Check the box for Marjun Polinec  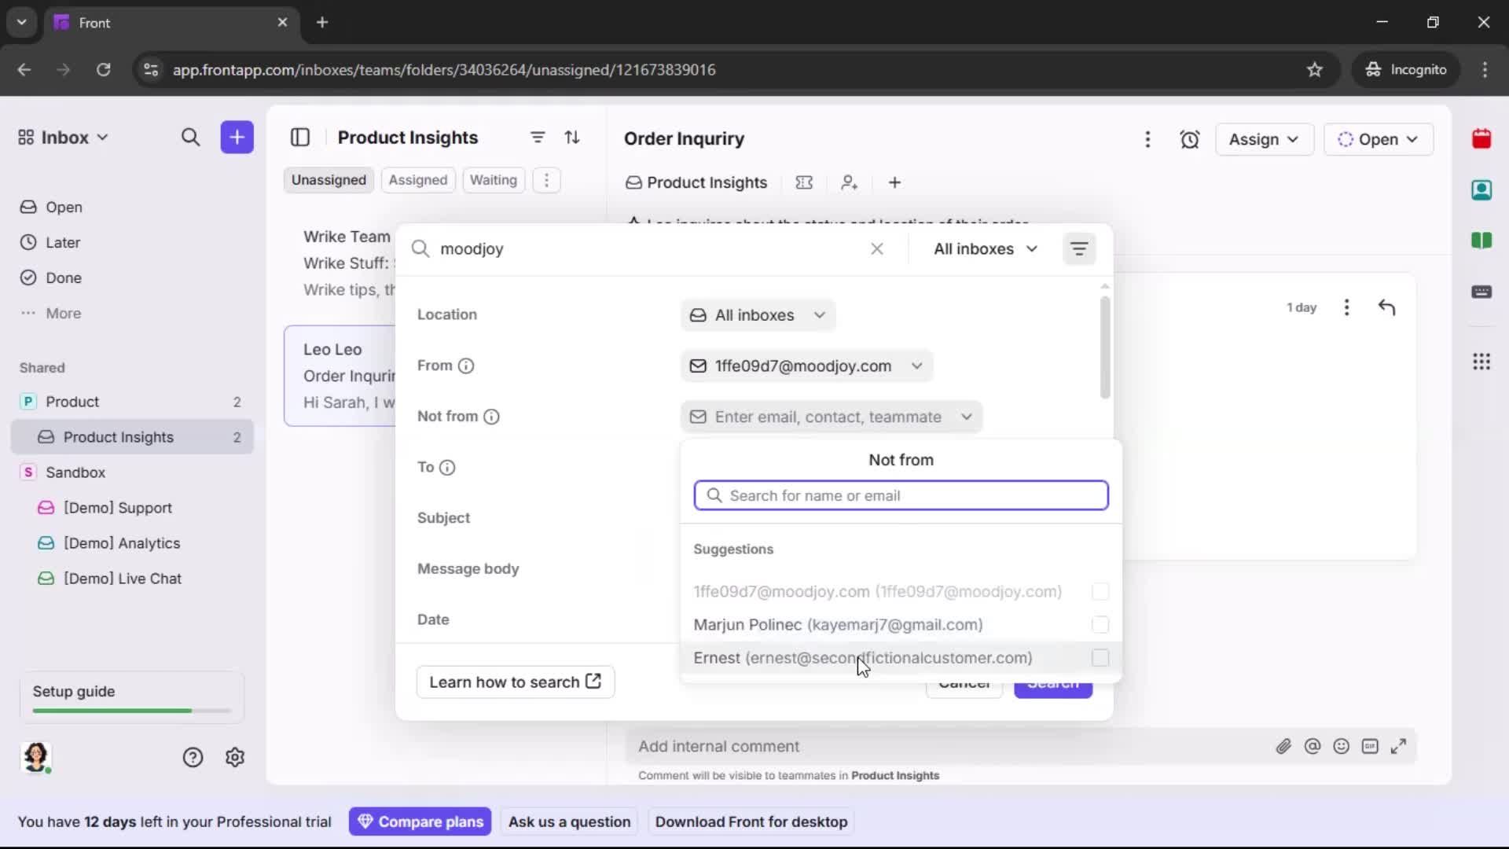[x=1100, y=624]
